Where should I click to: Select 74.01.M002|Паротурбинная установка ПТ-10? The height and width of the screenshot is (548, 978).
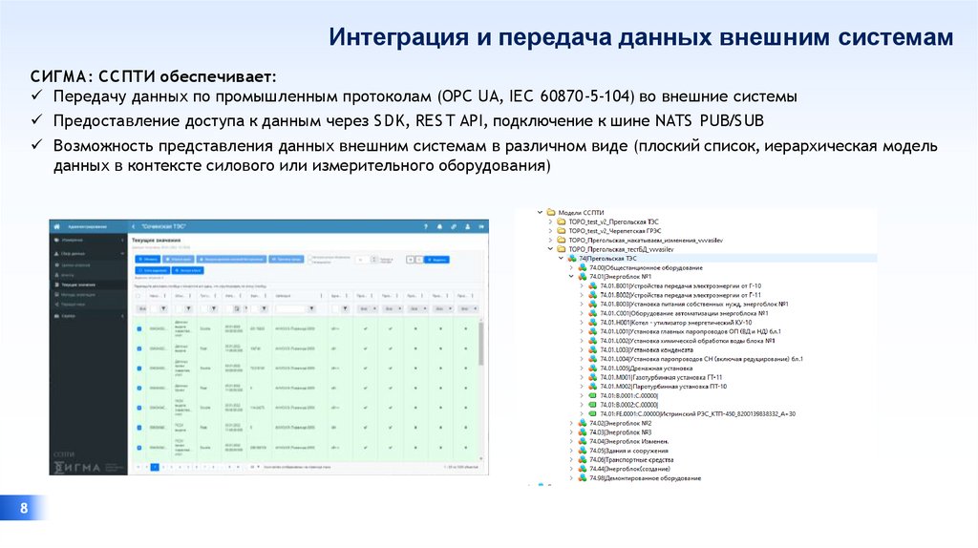663,387
